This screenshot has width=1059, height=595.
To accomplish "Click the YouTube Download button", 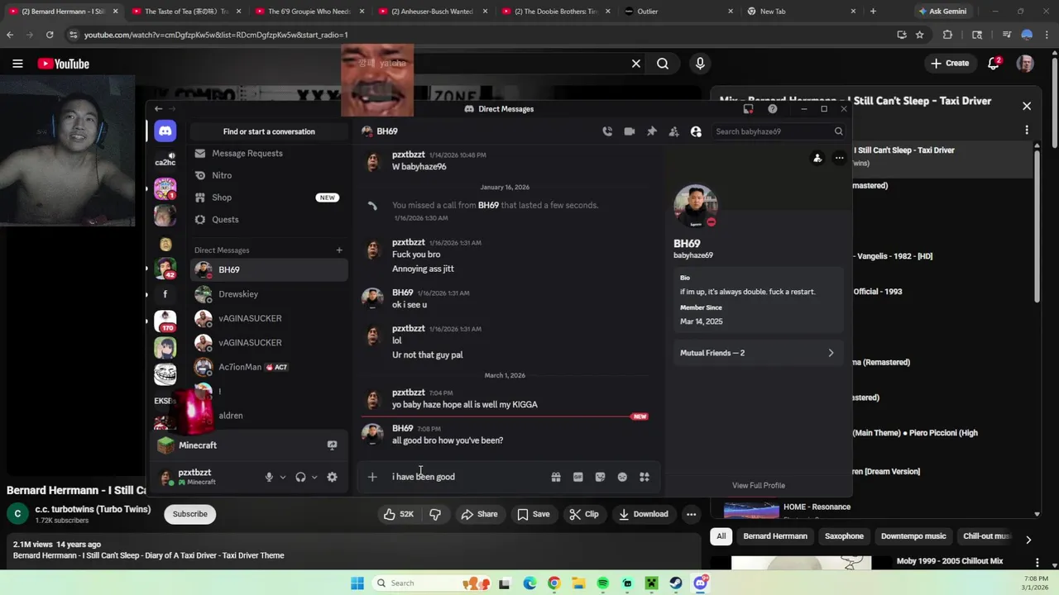I will click(x=643, y=514).
